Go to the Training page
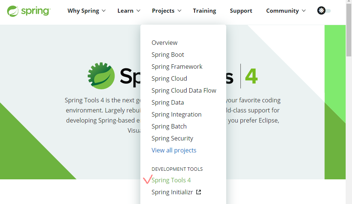 pos(205,11)
